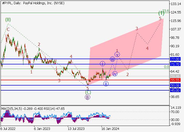Screen dimensions: 184x132
Task: Click the 38.65 price axis value
Action: (175, 97)
